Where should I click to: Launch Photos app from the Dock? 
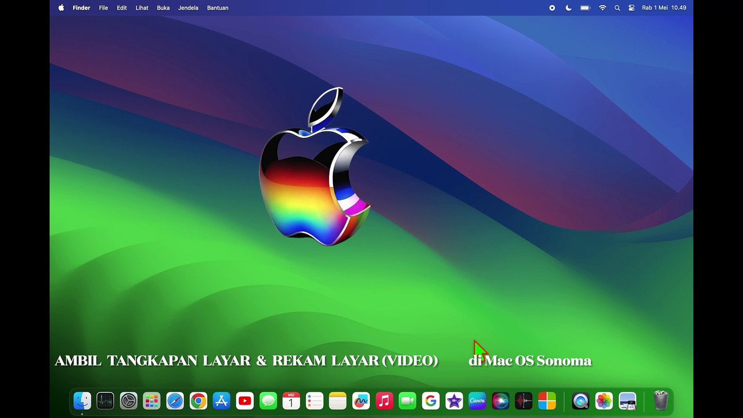pyautogui.click(x=604, y=401)
